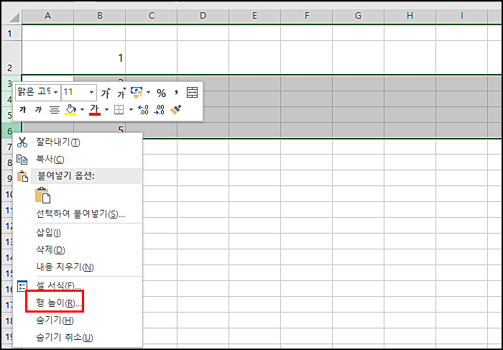This screenshot has width=503, height=350.
Task: Expand the font color palette arrow
Action: (106, 110)
